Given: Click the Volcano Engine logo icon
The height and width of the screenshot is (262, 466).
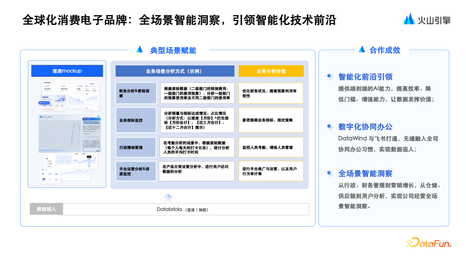Looking at the screenshot, I should pyautogui.click(x=409, y=19).
